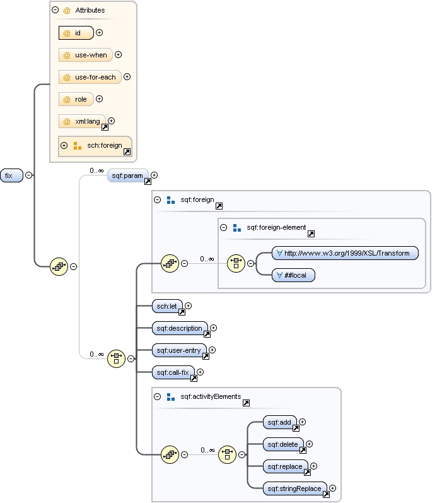The height and width of the screenshot is (503, 442).
Task: Expand the sqf:param element
Action: tap(154, 175)
